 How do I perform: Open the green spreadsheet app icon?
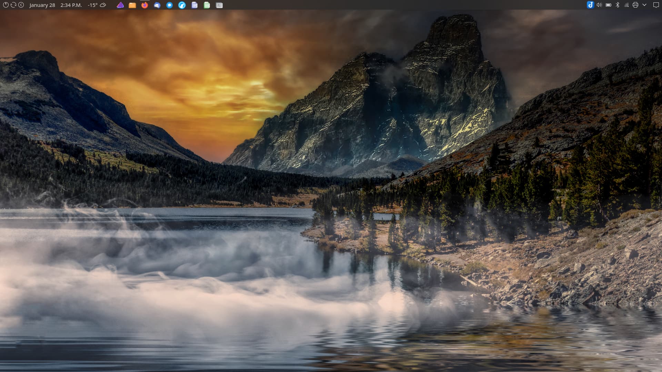(x=207, y=5)
